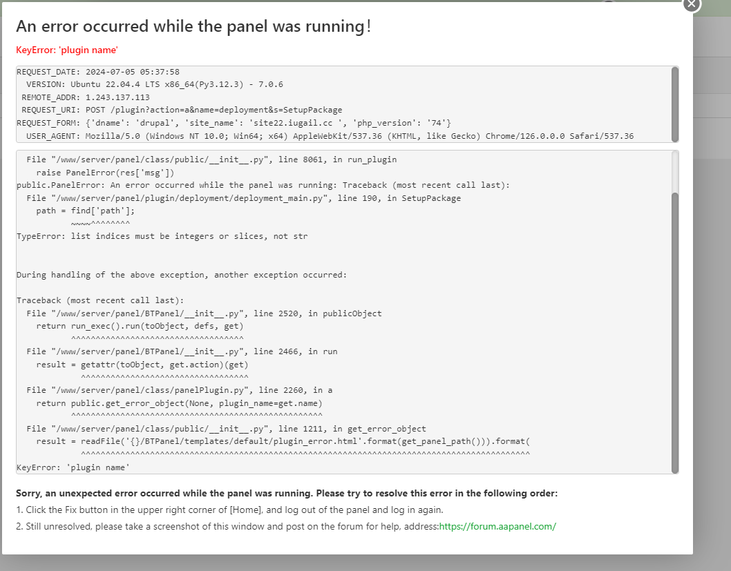Select the red KeyError message under the heading
This screenshot has width=731, height=571.
[x=67, y=50]
